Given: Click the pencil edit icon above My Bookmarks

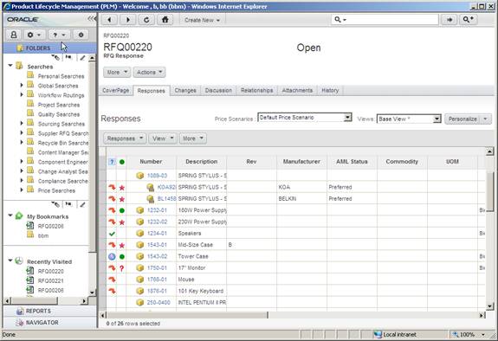Looking at the screenshot, I should point(82,204).
